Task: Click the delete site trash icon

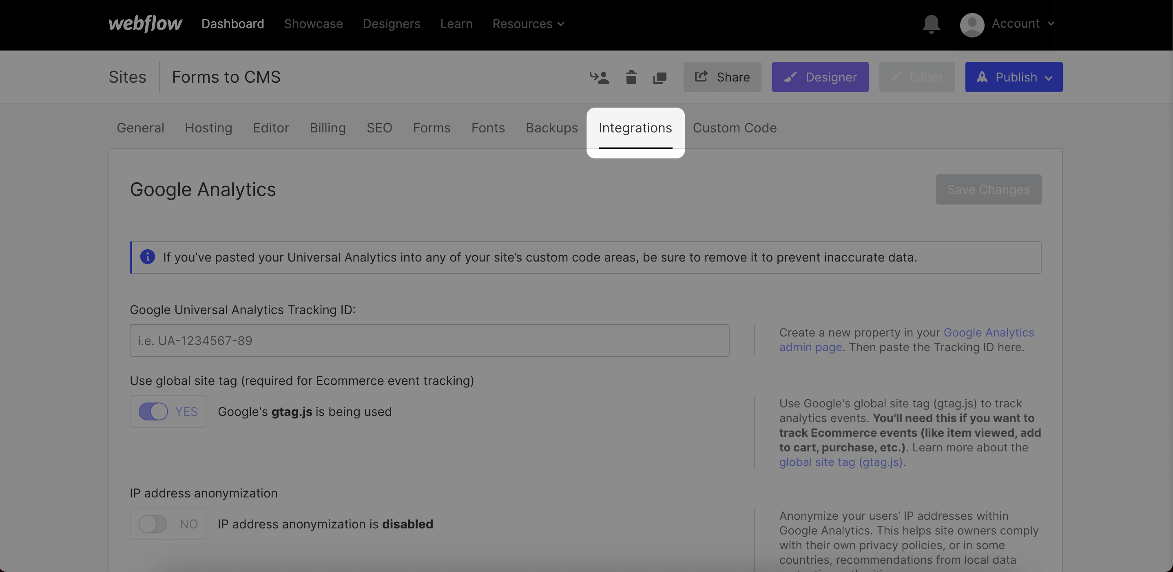Action: point(631,77)
